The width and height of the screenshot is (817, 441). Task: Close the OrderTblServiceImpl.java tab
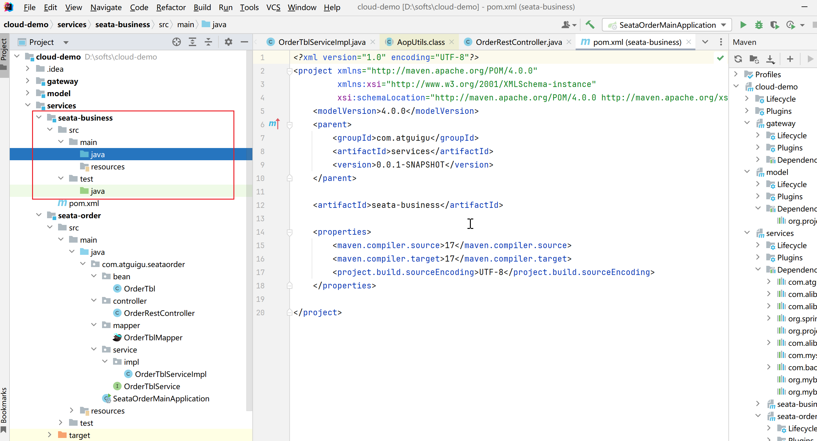373,42
